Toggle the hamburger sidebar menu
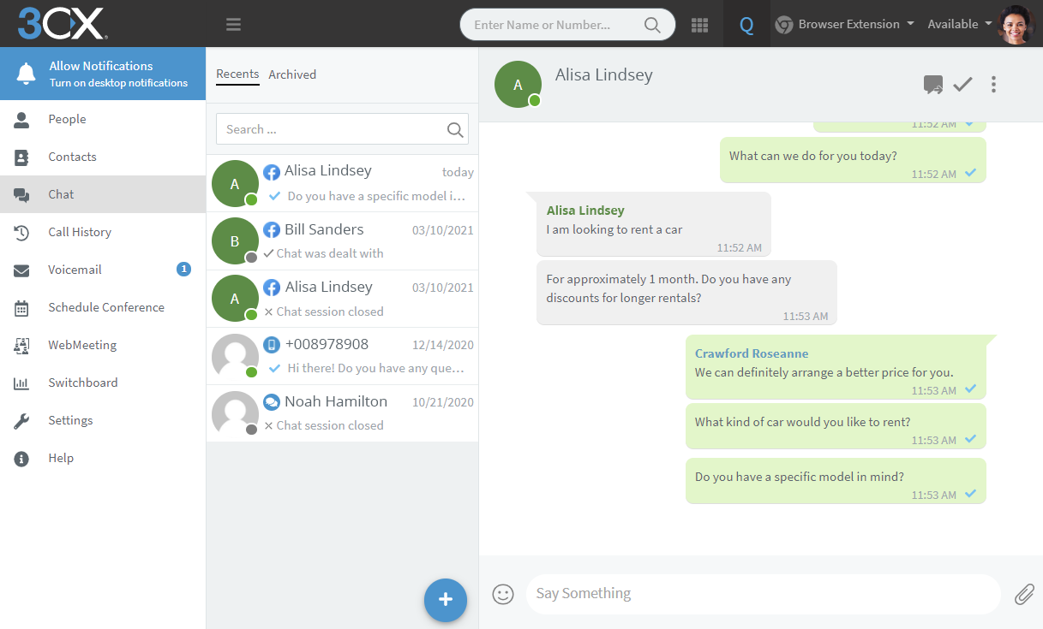This screenshot has width=1043, height=629. click(233, 25)
